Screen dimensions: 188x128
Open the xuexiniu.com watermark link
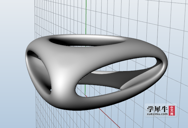pyautogui.click(x=157, y=114)
